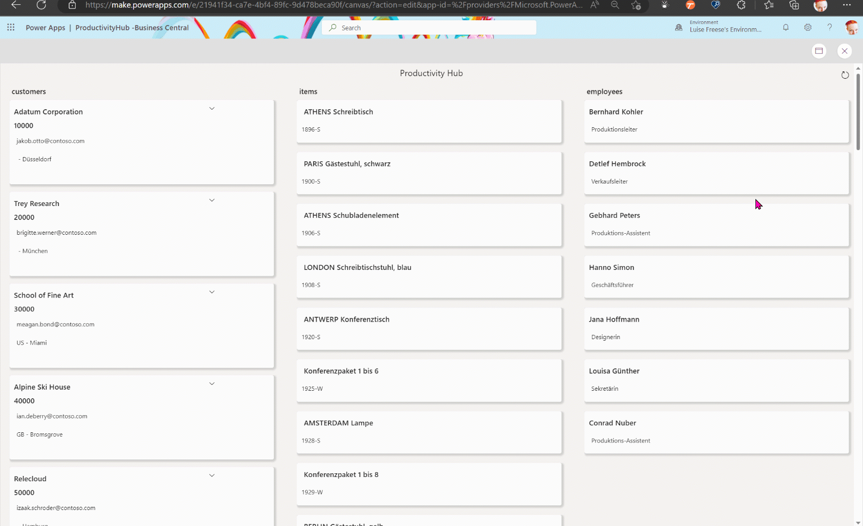Select employee Detlef Hembrock
The height and width of the screenshot is (526, 863).
click(717, 173)
